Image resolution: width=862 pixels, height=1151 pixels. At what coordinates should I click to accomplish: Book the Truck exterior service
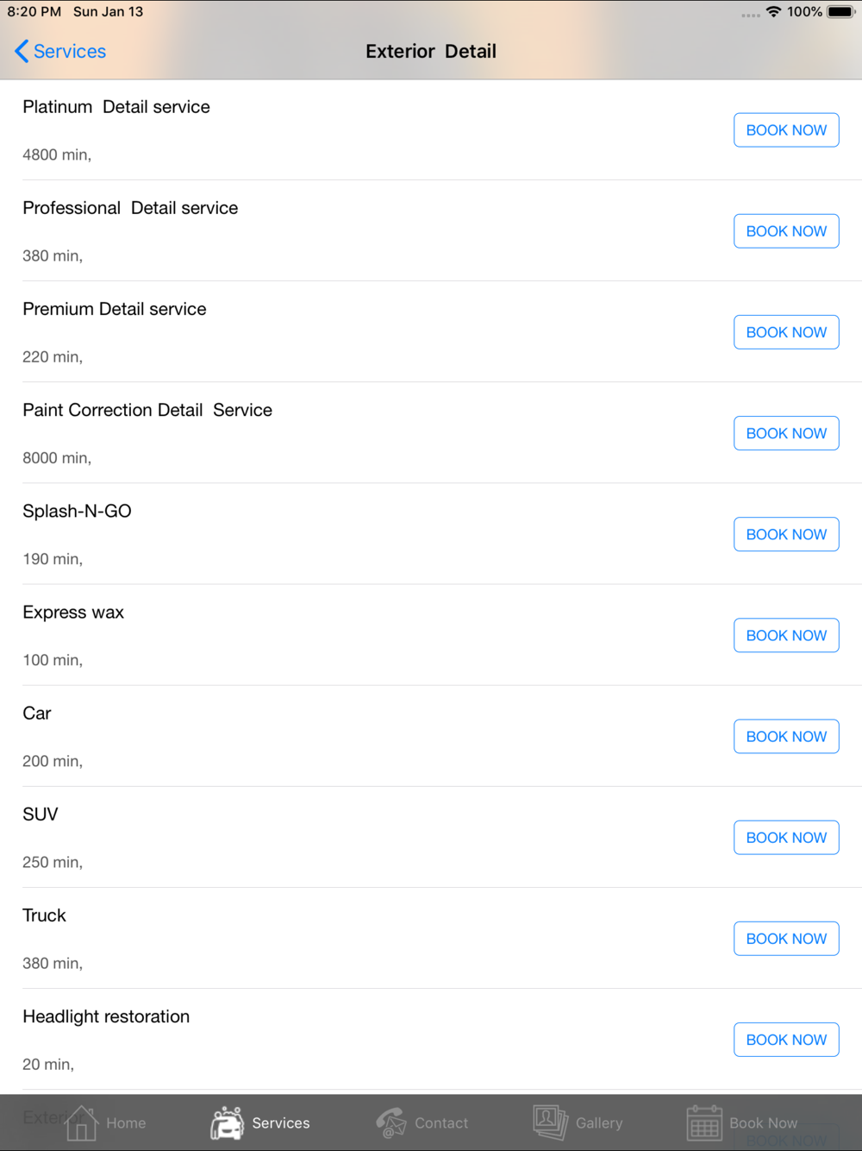click(x=786, y=938)
